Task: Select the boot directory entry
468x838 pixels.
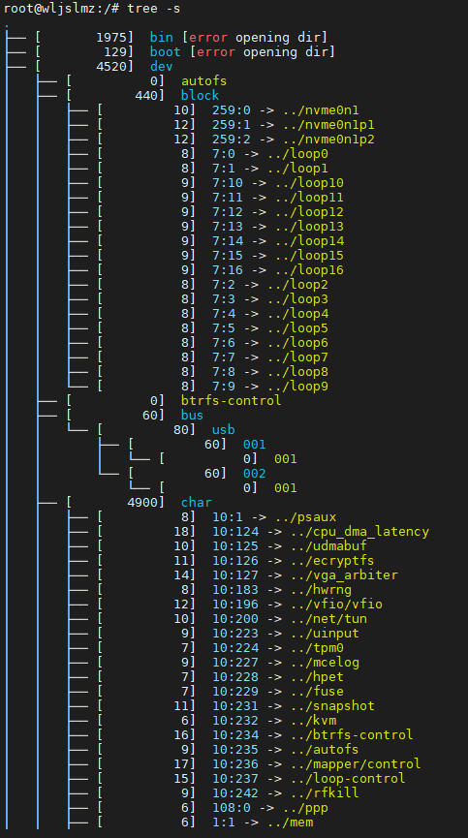Action: pyautogui.click(x=165, y=52)
